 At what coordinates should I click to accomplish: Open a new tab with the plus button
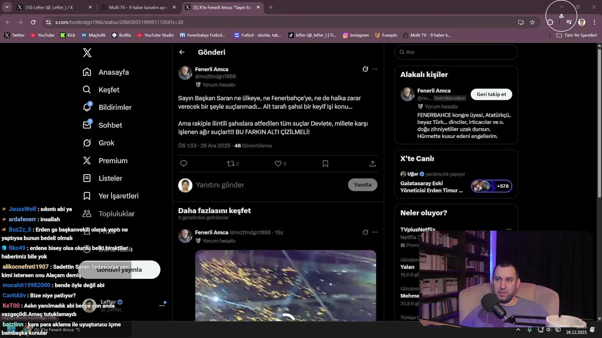[x=271, y=8]
